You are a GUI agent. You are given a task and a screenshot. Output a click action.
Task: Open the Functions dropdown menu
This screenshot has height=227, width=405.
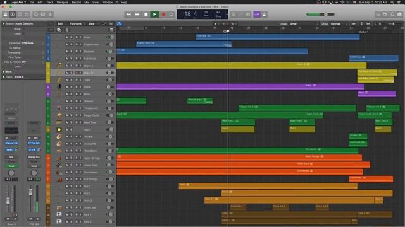77,24
